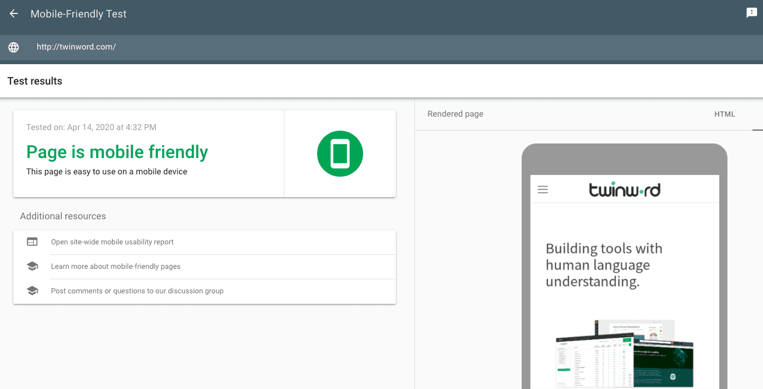Screen dimensions: 763x389
Task: Click the twinword logo in rendered page
Action: pos(625,190)
